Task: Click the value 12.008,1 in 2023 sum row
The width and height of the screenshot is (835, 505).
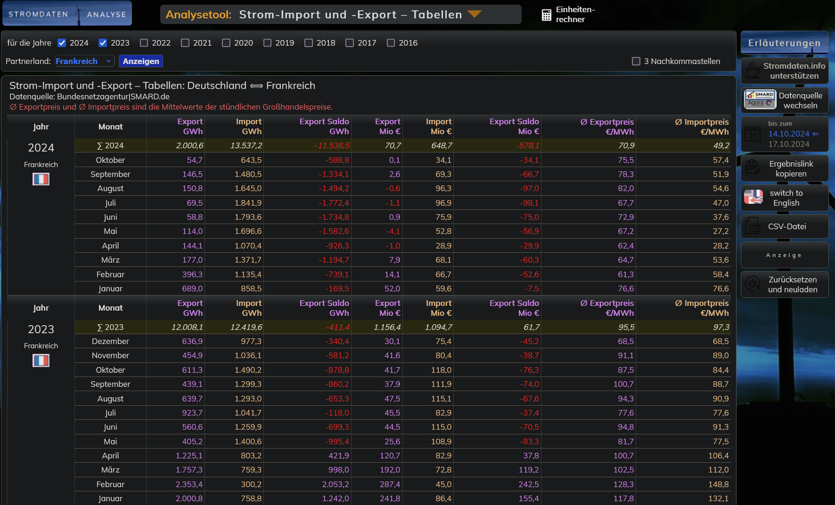Action: [187, 327]
